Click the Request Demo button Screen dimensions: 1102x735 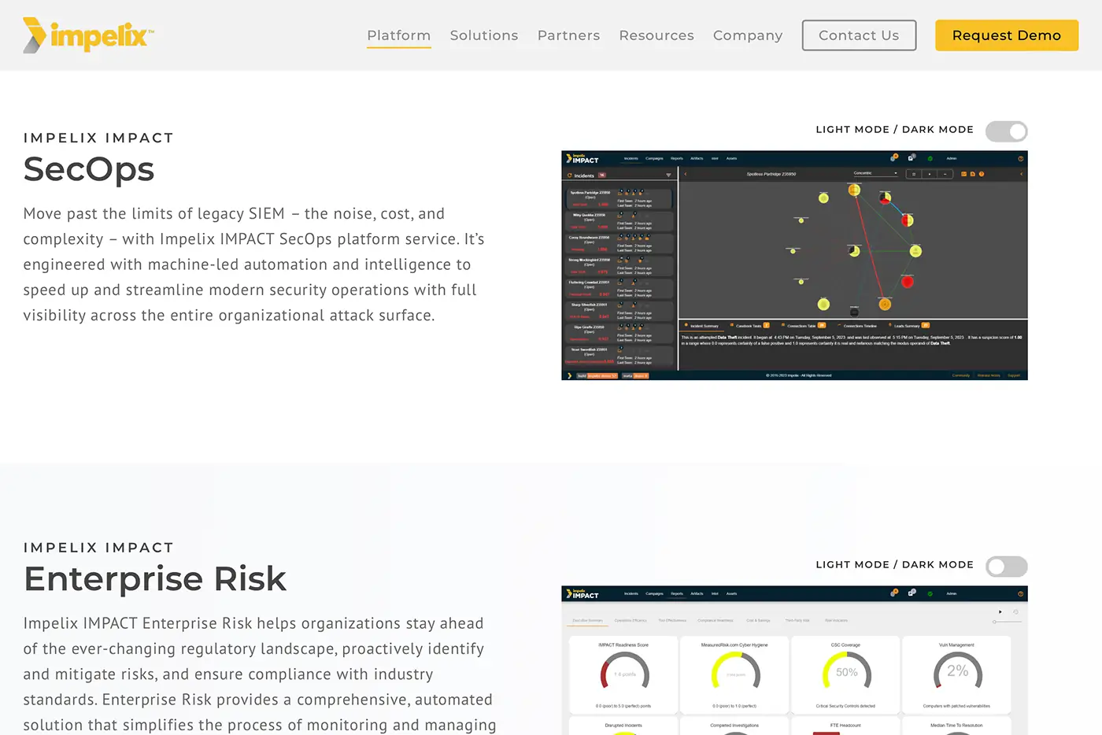[1007, 35]
